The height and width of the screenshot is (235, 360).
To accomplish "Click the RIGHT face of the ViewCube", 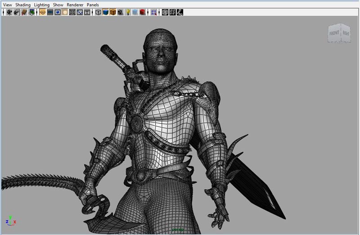I will (x=346, y=33).
